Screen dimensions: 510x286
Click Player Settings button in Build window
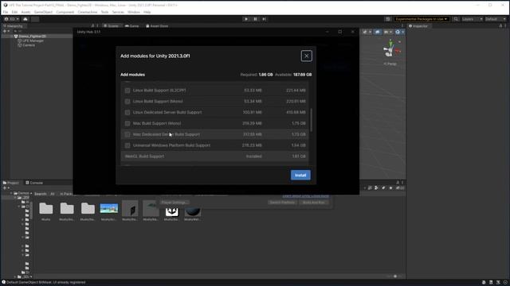coord(175,203)
